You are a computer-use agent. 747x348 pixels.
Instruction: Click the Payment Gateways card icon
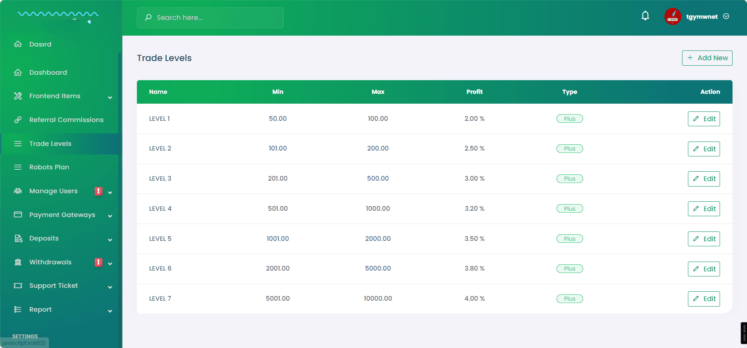(18, 215)
